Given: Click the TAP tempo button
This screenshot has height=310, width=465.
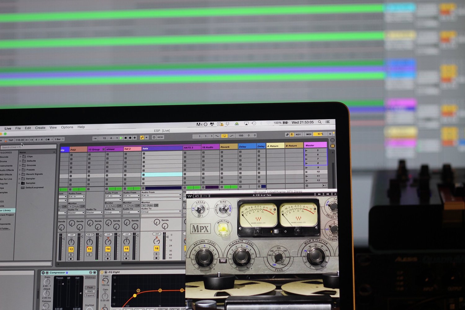Looking at the screenshot, I should (x=11, y=140).
